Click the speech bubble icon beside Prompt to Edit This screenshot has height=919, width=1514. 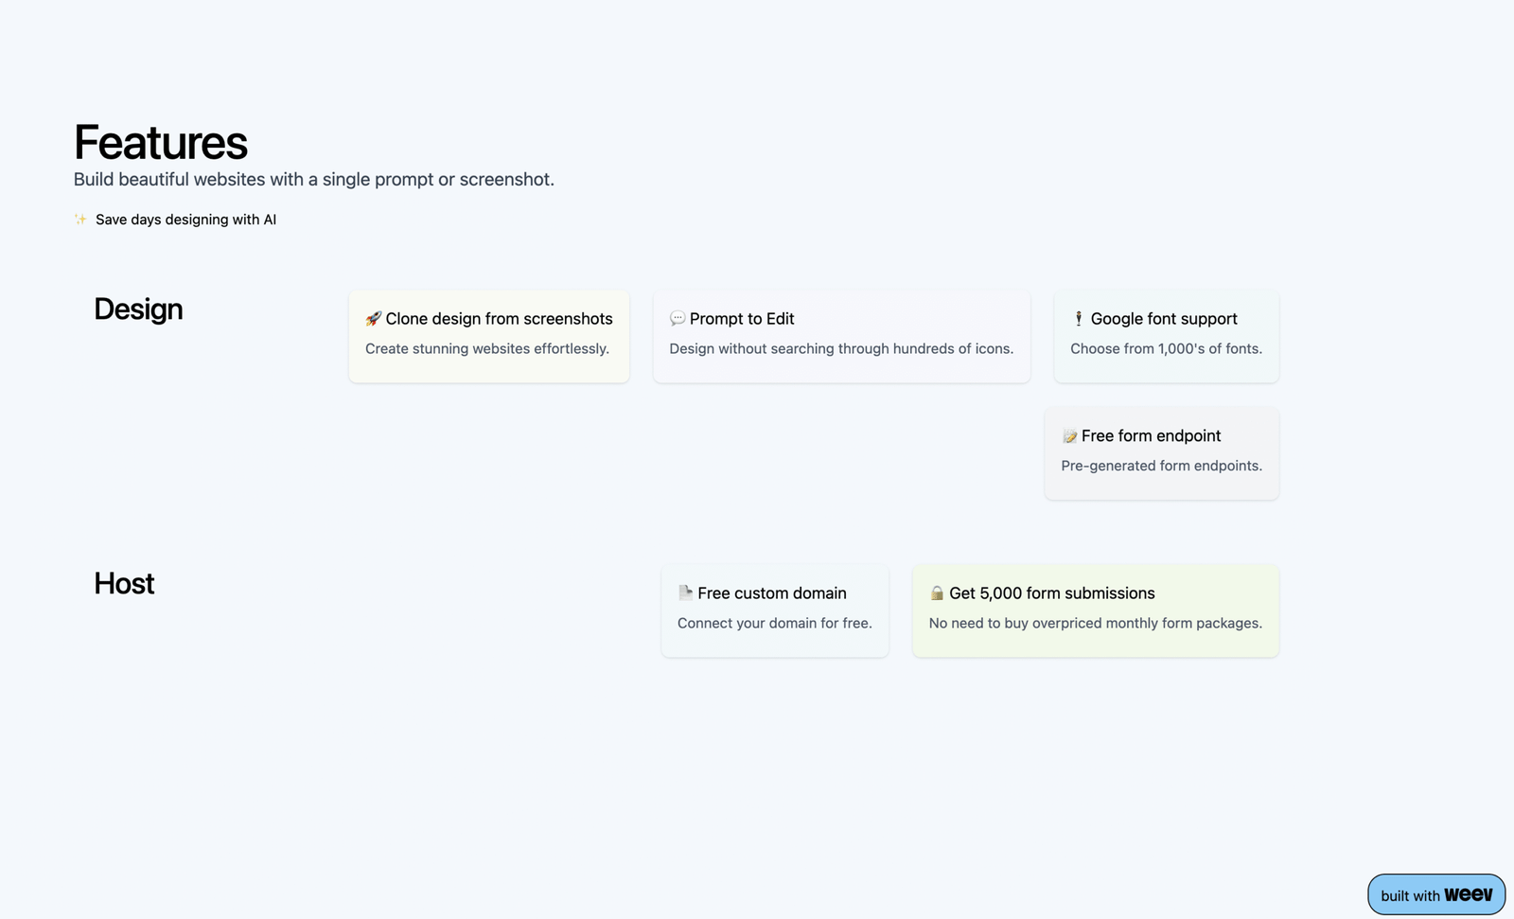point(678,319)
